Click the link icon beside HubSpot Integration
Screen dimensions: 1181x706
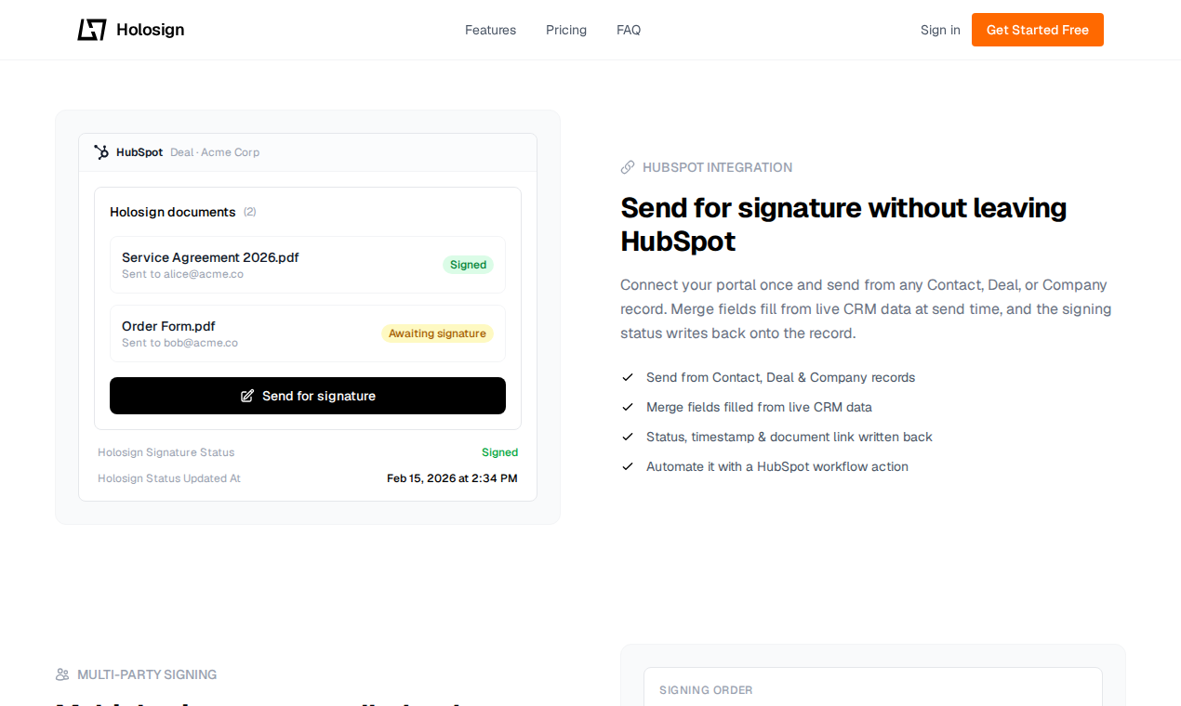(628, 167)
